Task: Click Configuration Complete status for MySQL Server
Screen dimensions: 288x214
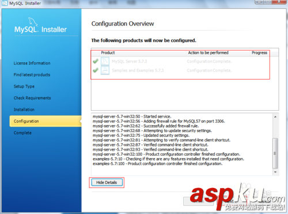Action: (x=209, y=61)
